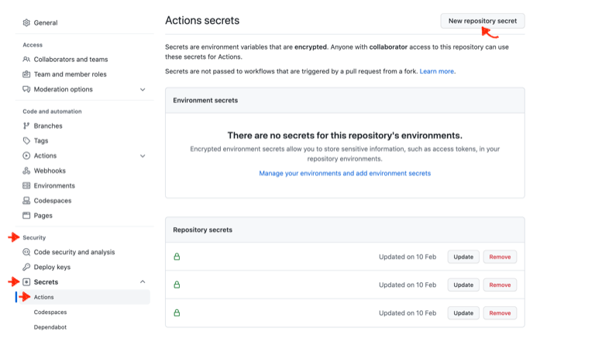Click the Pages browser icon
Screen dimensions: 595x338
[x=26, y=216]
